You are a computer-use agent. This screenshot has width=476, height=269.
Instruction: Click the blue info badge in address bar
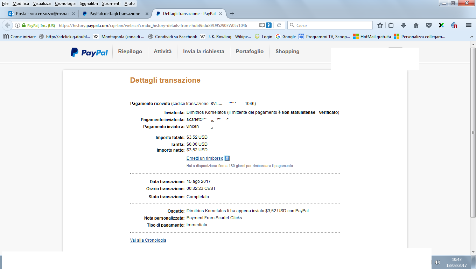[x=269, y=25]
